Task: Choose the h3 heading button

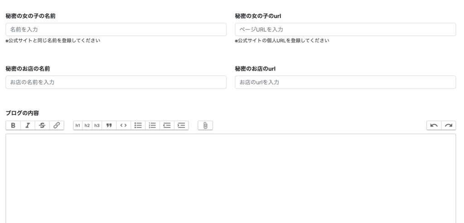Action: 97,125
